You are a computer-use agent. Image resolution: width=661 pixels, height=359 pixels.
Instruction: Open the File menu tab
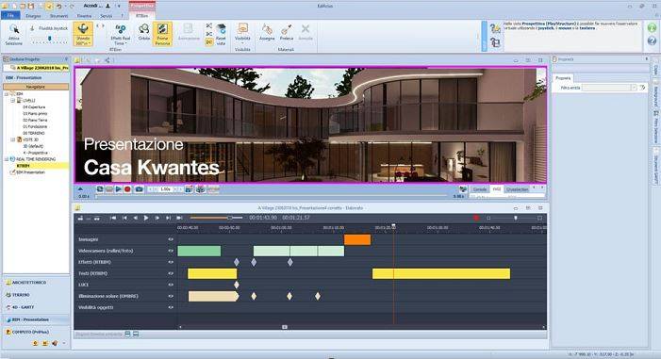coord(10,16)
